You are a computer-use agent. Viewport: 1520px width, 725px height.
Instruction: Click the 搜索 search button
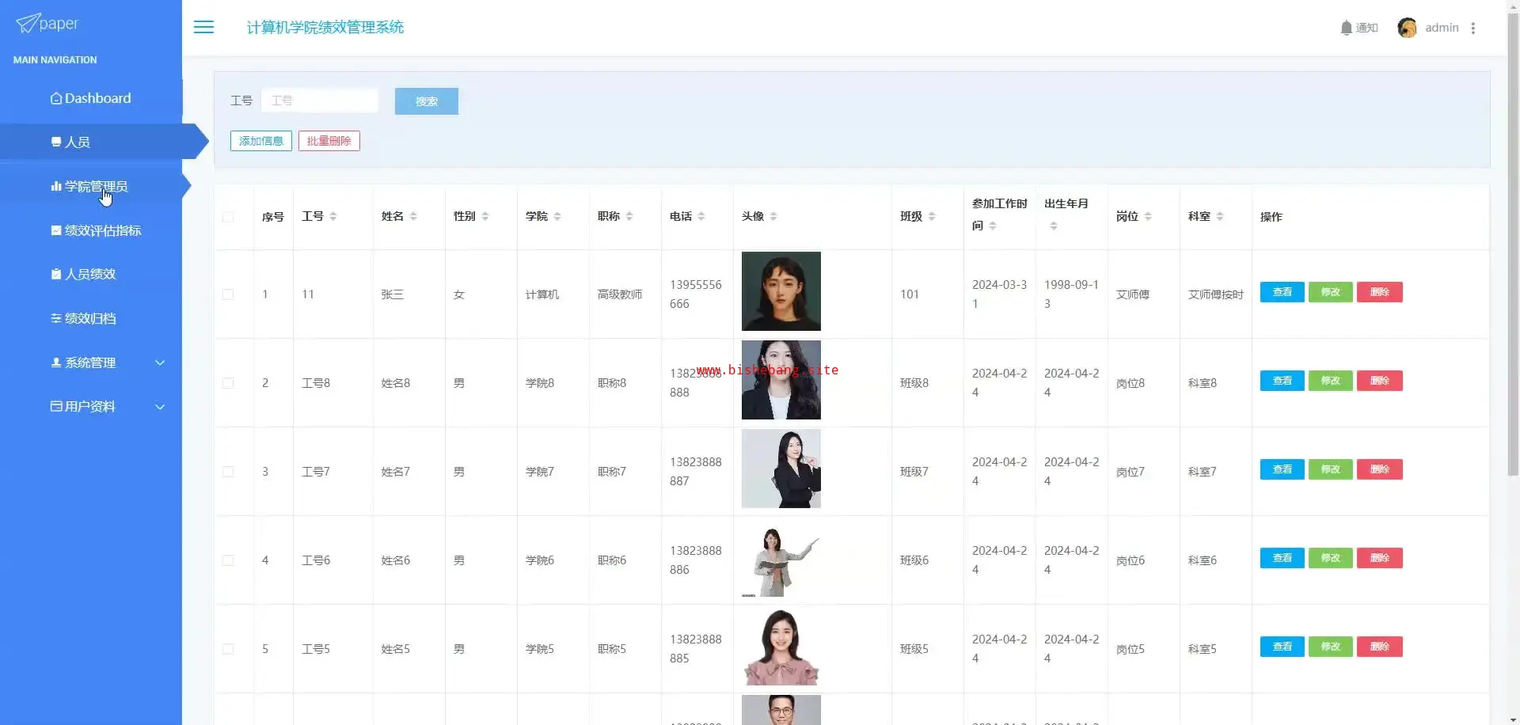[427, 101]
